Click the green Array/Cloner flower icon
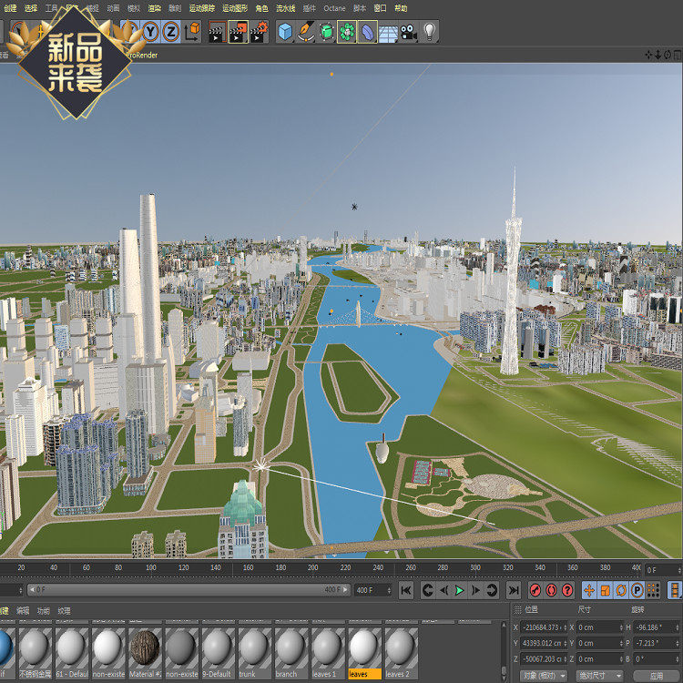Image resolution: width=683 pixels, height=683 pixels. (x=347, y=32)
